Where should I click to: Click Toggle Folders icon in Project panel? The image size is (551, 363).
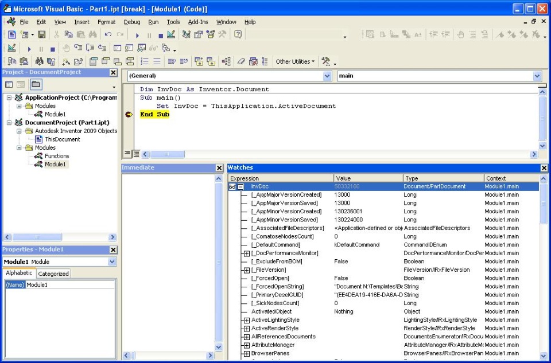[x=36, y=84]
